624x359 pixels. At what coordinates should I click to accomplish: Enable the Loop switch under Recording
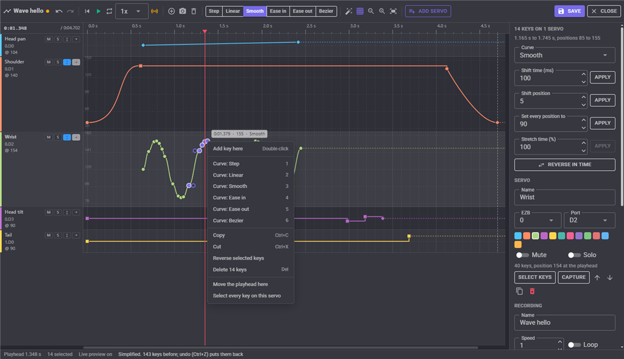coord(574,344)
